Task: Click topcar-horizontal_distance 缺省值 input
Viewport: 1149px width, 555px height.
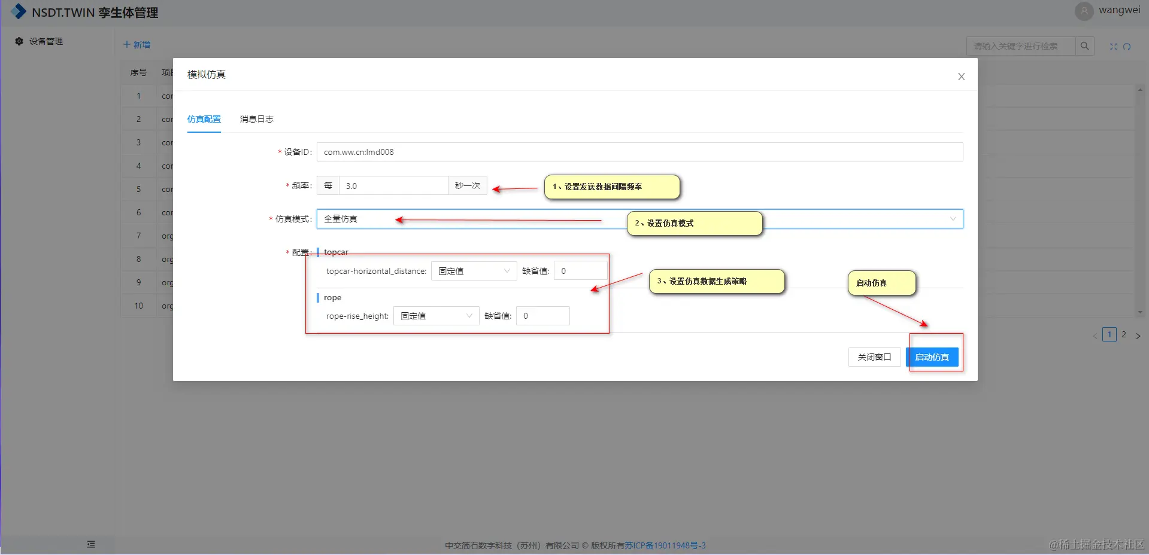Action: click(x=580, y=271)
